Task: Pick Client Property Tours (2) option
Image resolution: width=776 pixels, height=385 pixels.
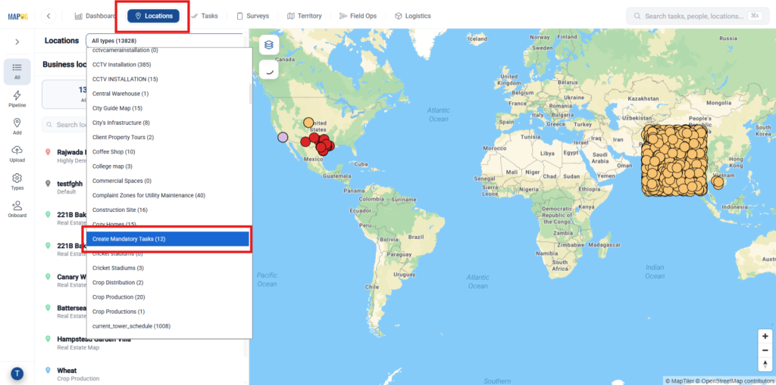Action: (169, 137)
